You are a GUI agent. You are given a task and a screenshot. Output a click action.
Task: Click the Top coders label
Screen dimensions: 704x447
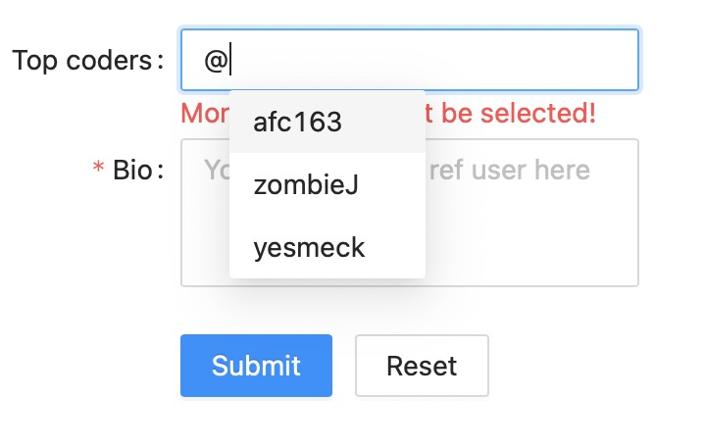pos(81,61)
